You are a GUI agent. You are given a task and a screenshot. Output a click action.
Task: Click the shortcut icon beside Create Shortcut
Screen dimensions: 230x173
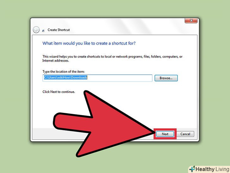[43, 30]
